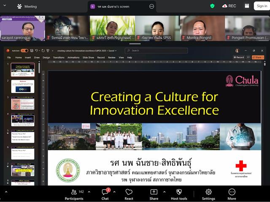
Task: Click the Chula logo on slide
Action: (242, 81)
